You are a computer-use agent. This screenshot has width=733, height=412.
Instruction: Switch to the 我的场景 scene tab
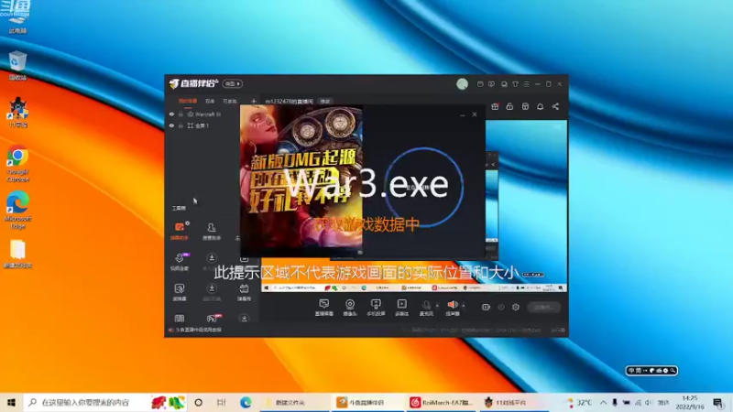[188, 101]
